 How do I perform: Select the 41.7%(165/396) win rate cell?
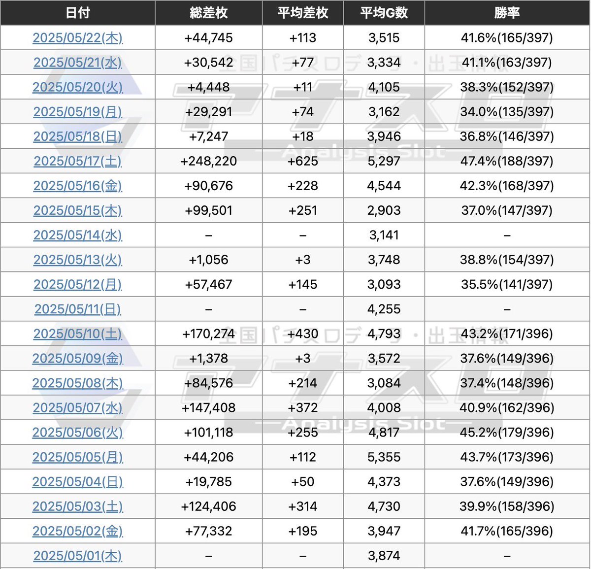pos(507,531)
